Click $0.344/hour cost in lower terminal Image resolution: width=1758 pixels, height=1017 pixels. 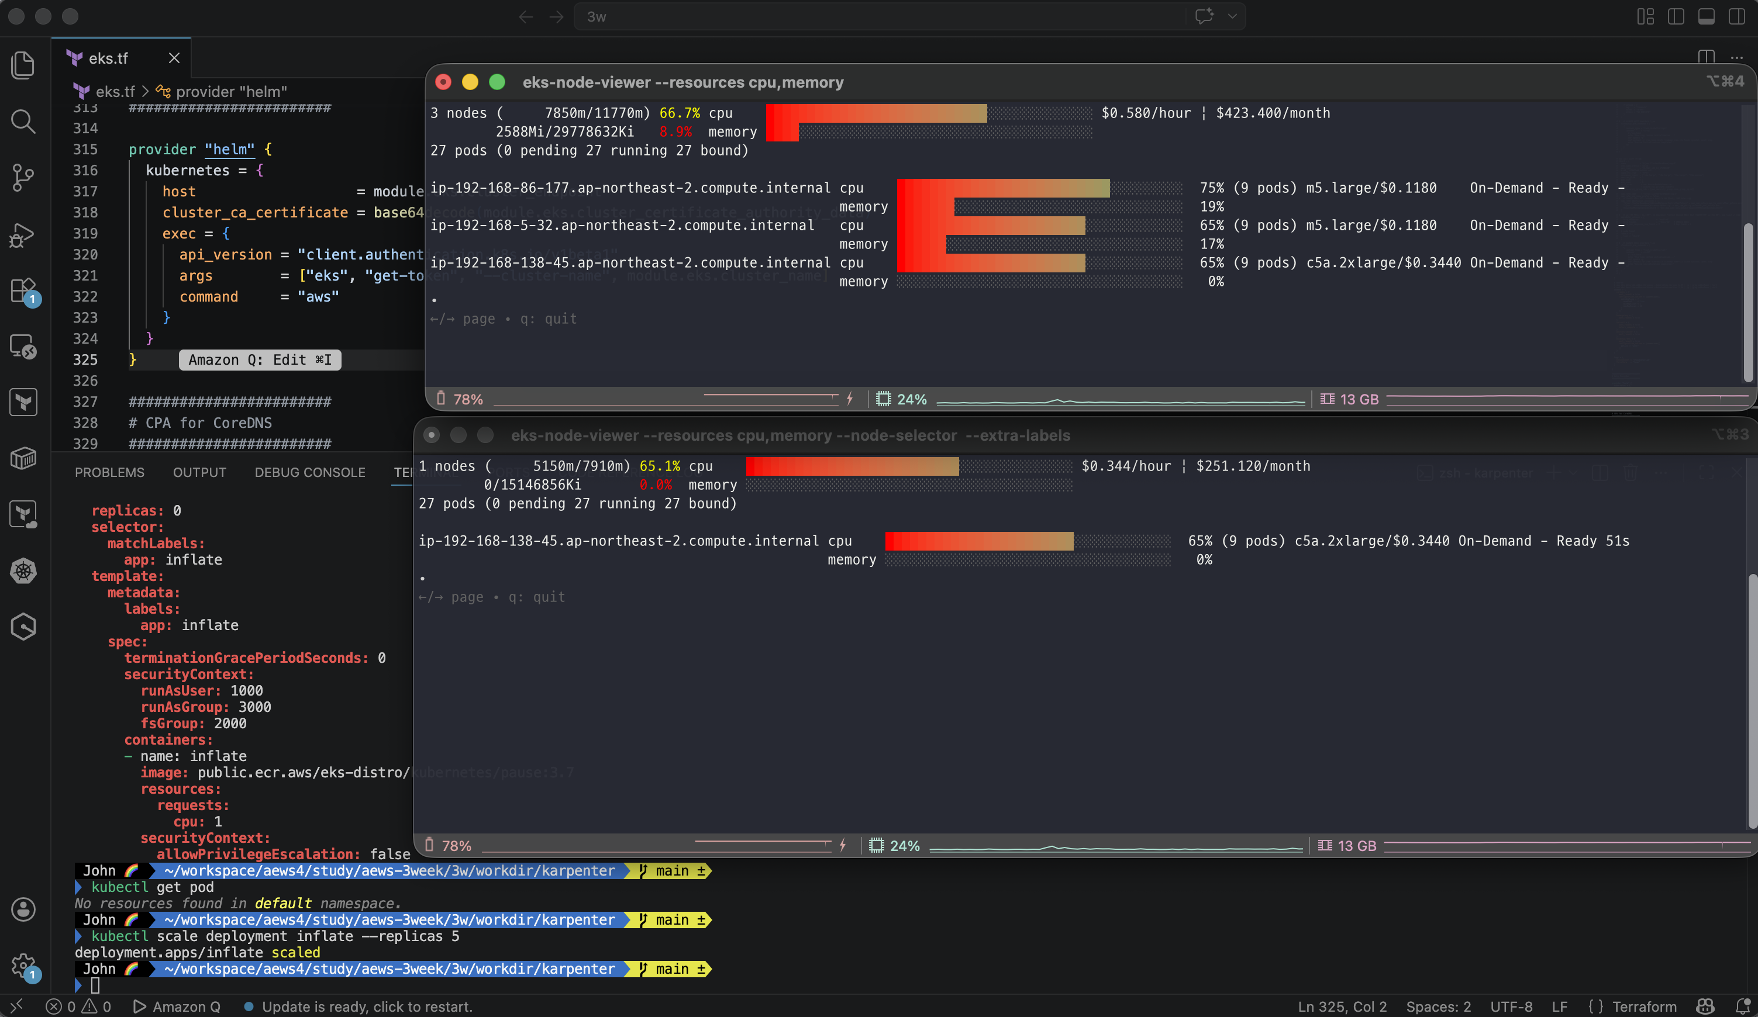1126,466
